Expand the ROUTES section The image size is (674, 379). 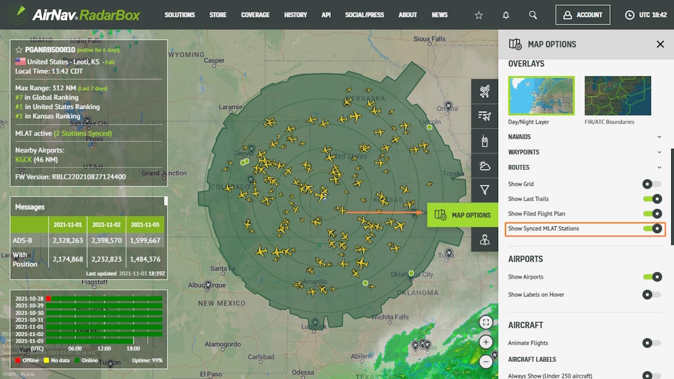pos(659,167)
